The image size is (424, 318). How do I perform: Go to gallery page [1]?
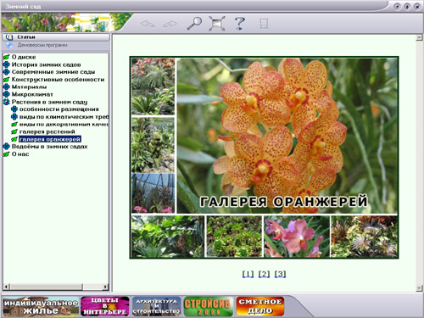pos(248,274)
